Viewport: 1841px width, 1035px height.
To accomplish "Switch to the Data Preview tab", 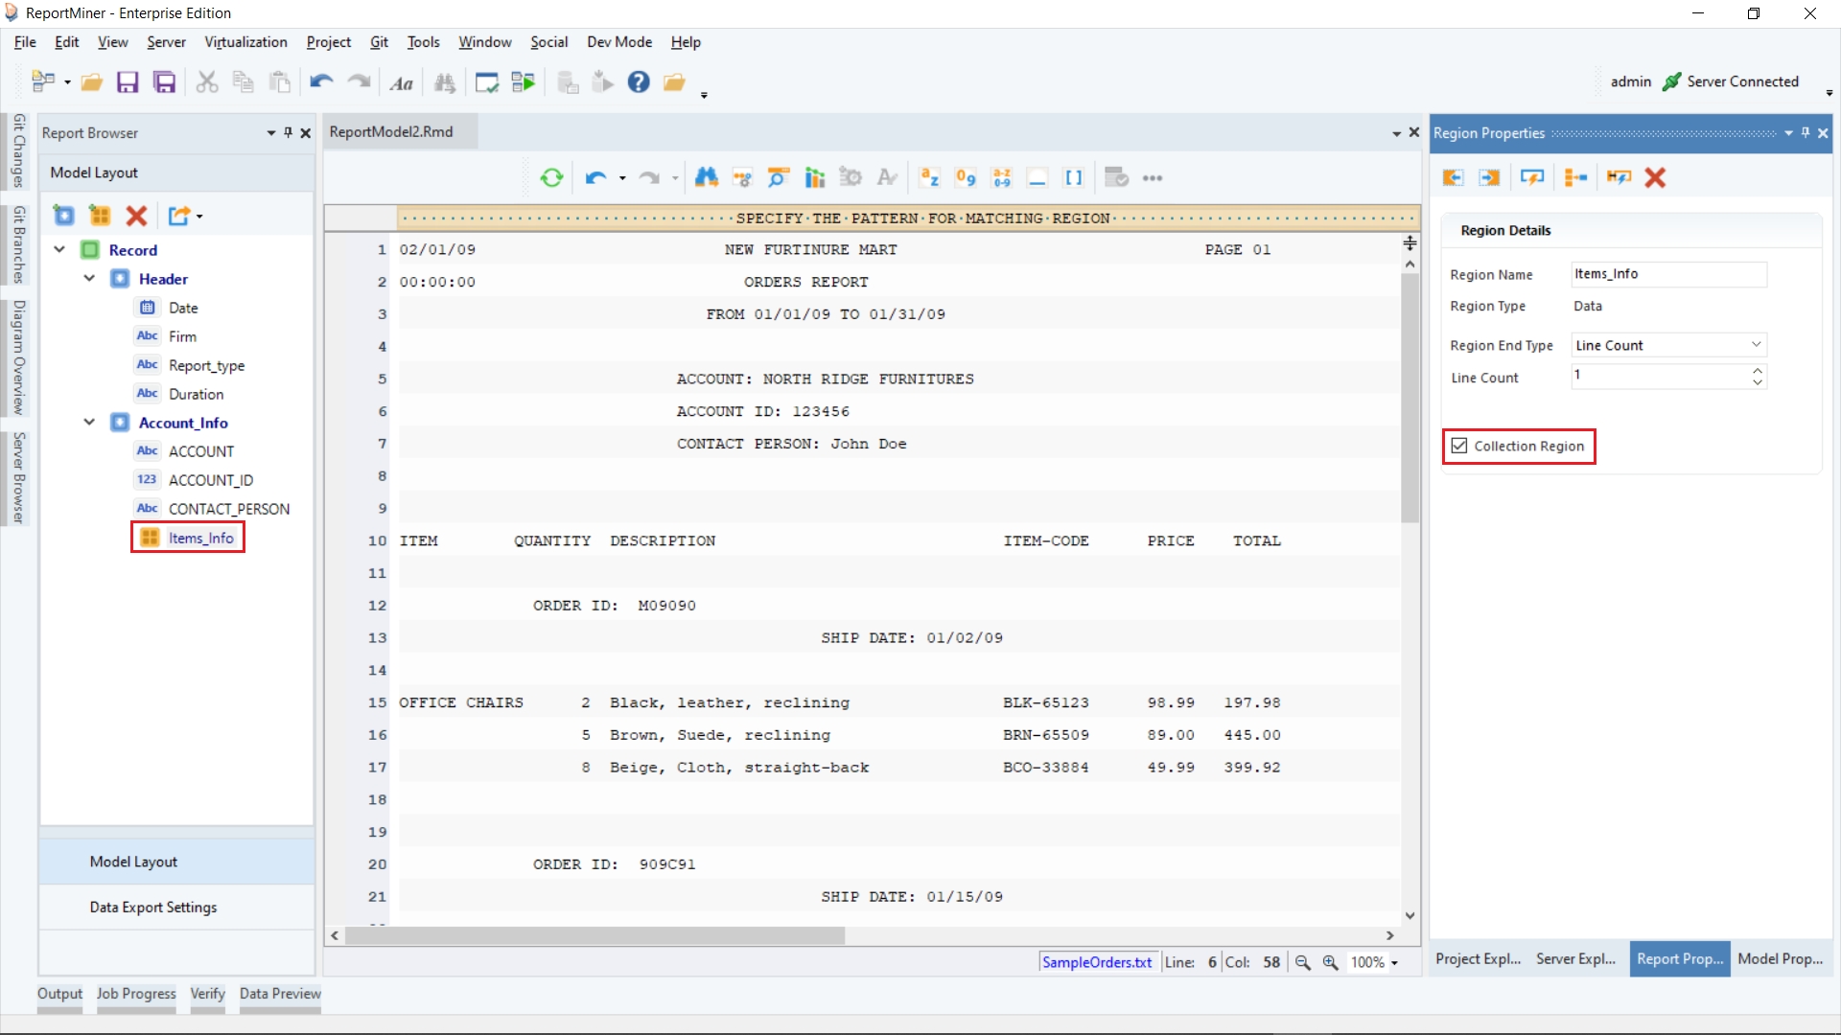I will (280, 994).
